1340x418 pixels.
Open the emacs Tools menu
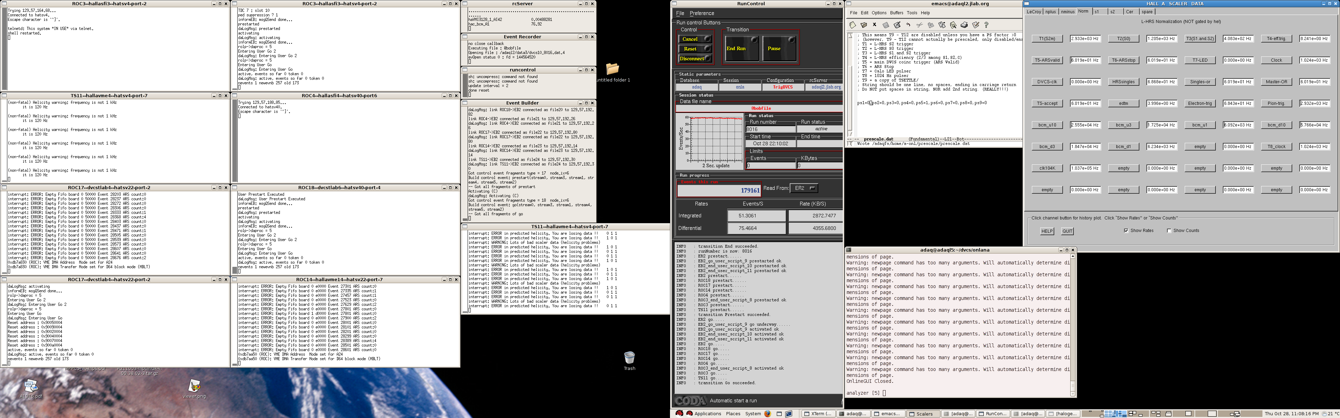(912, 13)
